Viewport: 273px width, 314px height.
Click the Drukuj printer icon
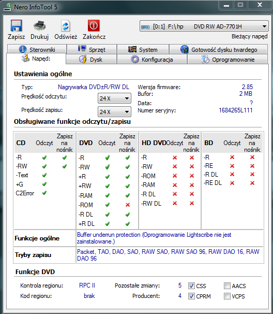tap(40, 25)
